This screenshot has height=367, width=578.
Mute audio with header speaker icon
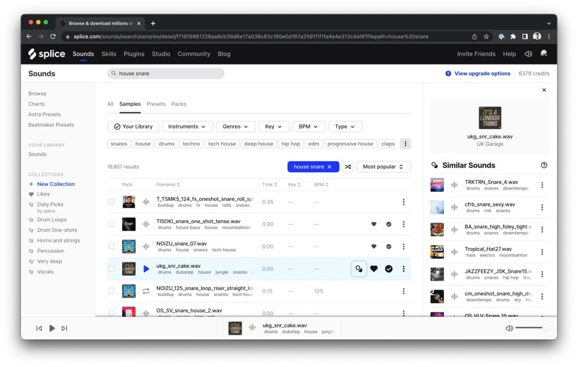528,54
